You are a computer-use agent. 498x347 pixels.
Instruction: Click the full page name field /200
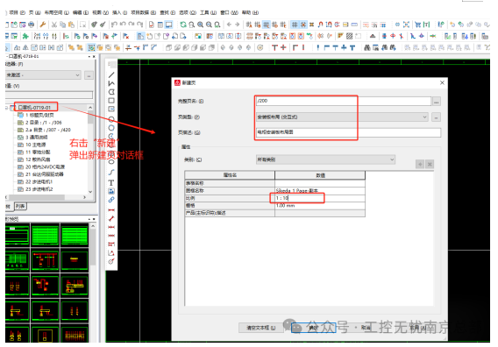[344, 101]
